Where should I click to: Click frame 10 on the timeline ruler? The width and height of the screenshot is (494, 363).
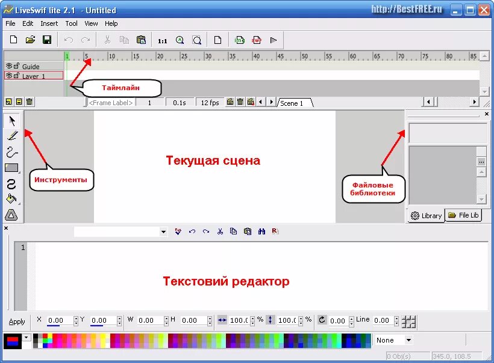tap(111, 56)
